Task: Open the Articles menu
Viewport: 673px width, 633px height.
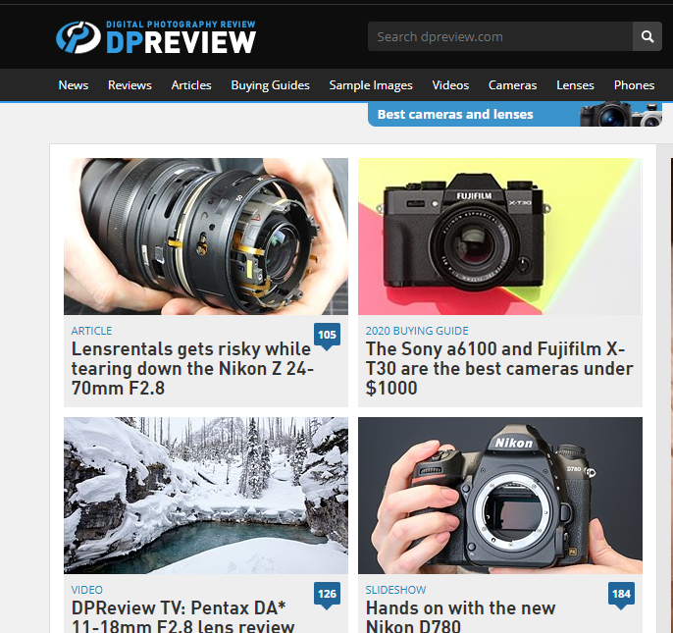Action: click(x=191, y=85)
